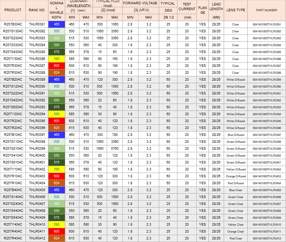Click product cell R257G1304C
Screen dimensions: 286x242
click(13, 31)
